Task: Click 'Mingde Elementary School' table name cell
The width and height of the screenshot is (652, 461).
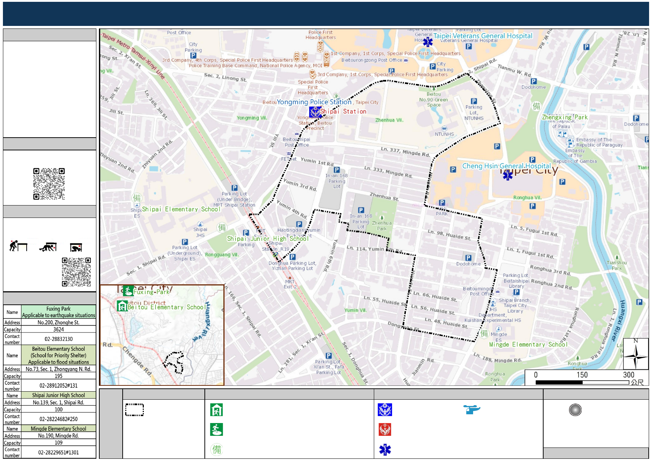Action: (58, 429)
